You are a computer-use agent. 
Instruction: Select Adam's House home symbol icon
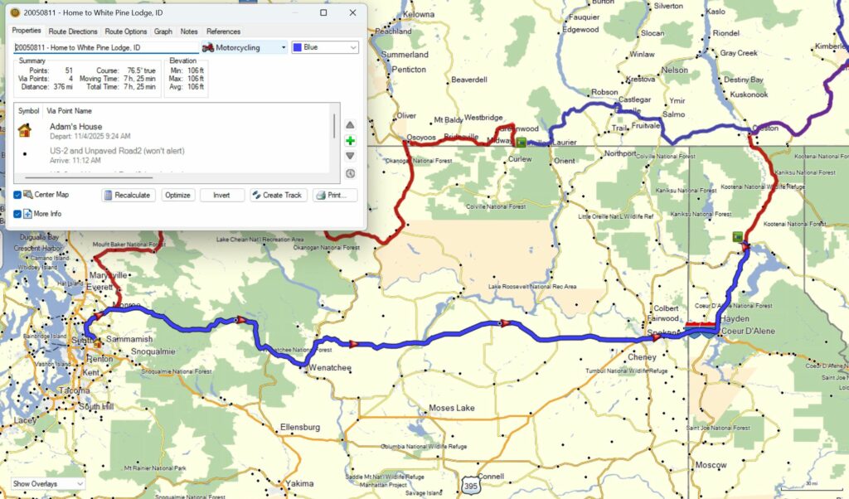25,130
